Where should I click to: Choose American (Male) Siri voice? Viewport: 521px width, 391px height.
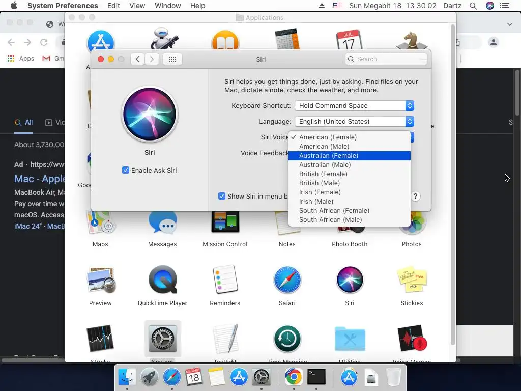(349, 146)
